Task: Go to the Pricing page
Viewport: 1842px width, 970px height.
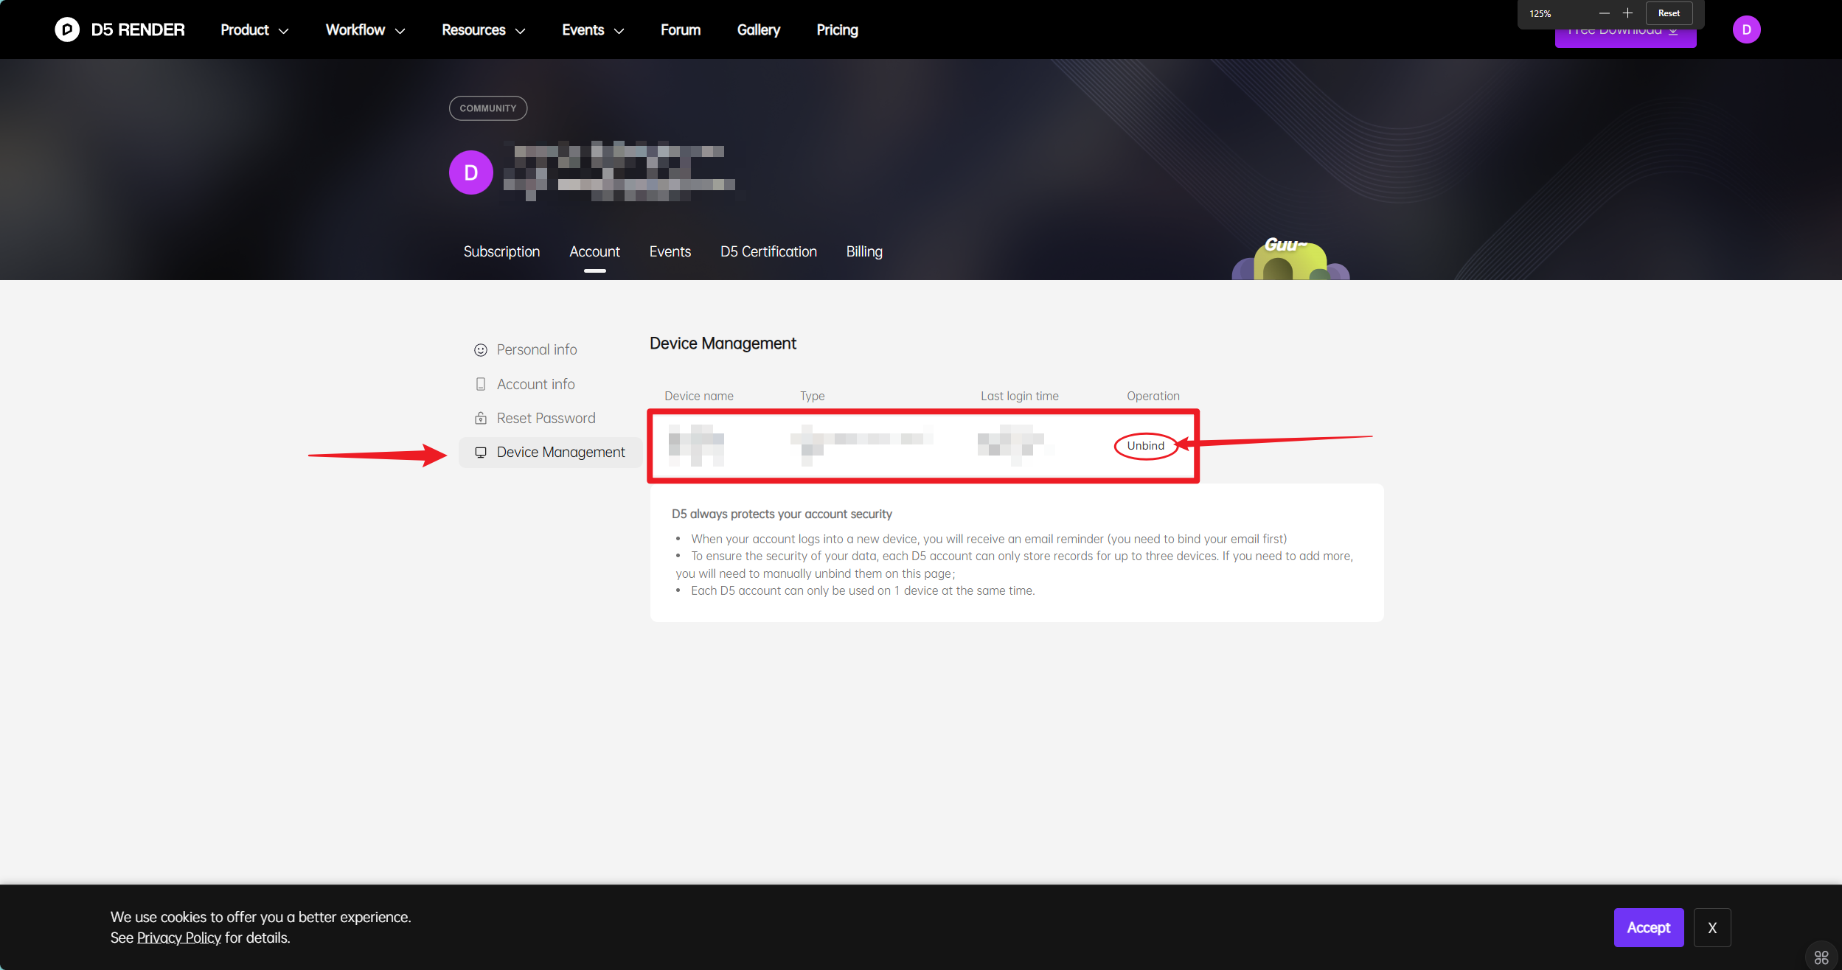Action: click(837, 30)
